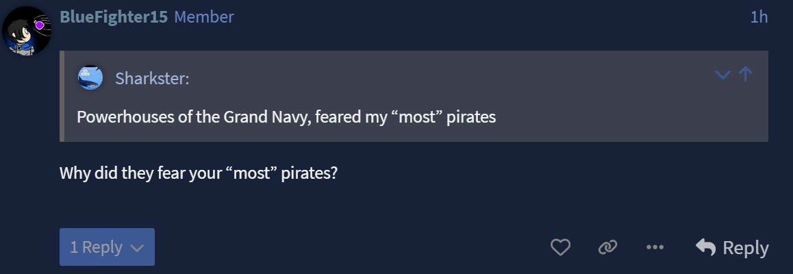
Task: Open the 1h post timestamp
Action: pyautogui.click(x=759, y=17)
